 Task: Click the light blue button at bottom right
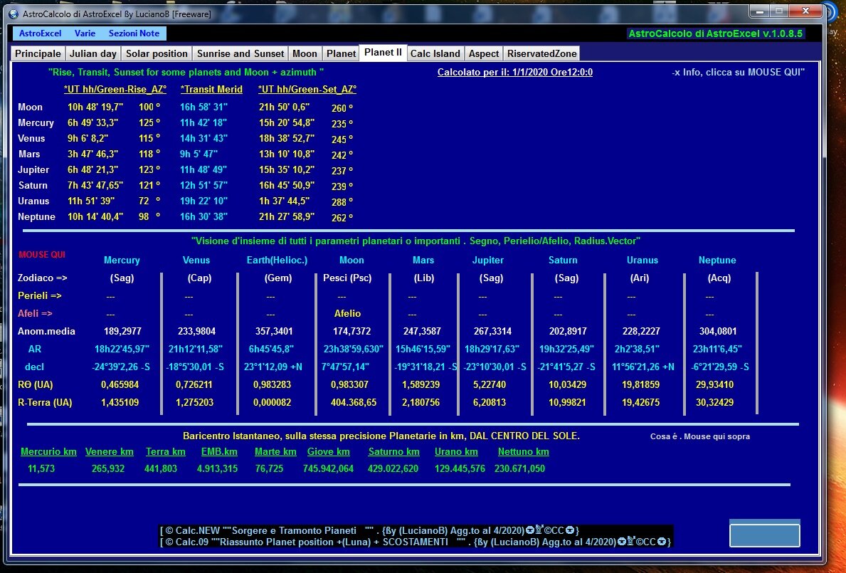tap(764, 534)
